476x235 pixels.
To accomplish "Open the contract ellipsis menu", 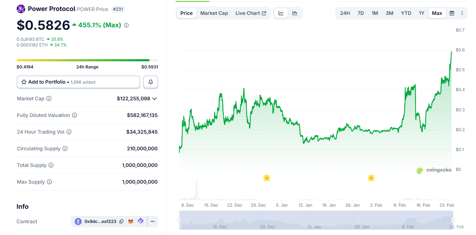I will [x=152, y=221].
